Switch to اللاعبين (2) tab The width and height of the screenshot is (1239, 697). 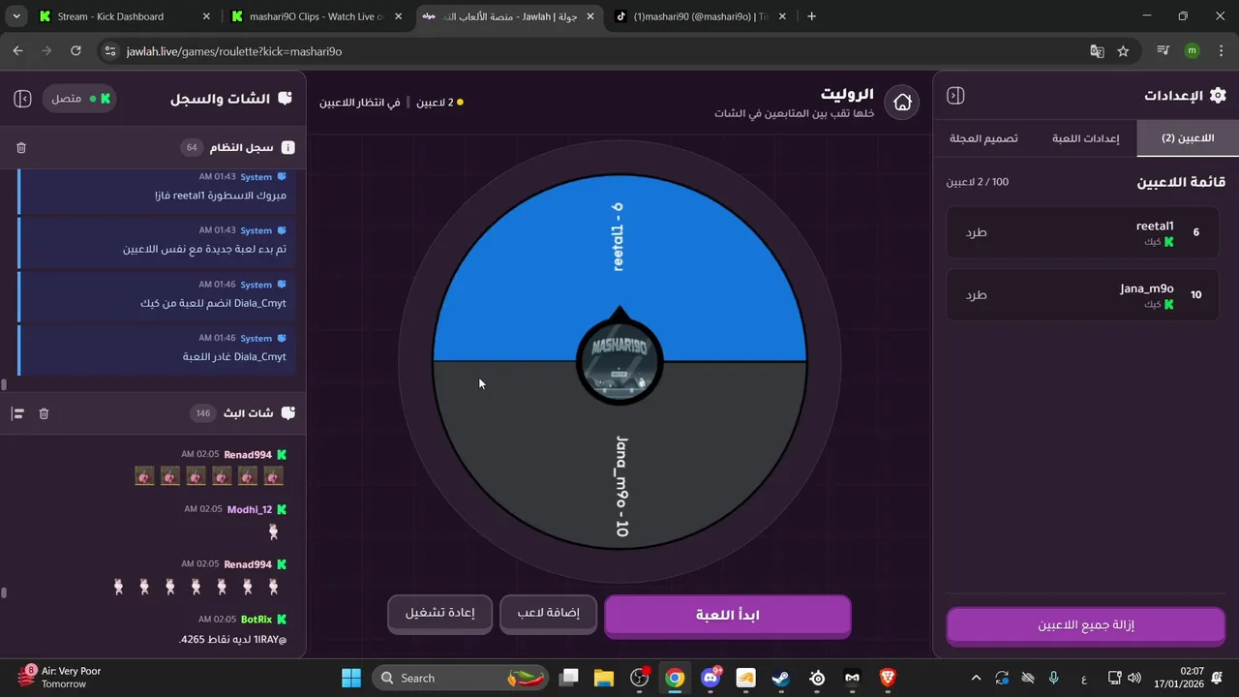point(1187,138)
